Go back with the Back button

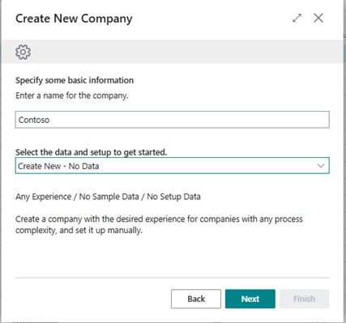[196, 299]
